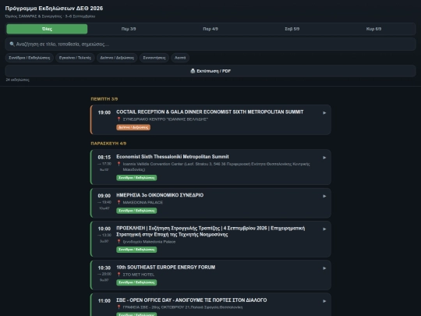Toggle the Συνέδρια / Εκδηλώσεις filter chip

(x=30, y=58)
